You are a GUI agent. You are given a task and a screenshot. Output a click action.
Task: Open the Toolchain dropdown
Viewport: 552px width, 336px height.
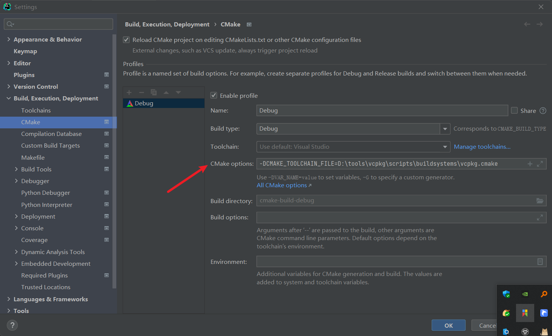[x=445, y=147]
